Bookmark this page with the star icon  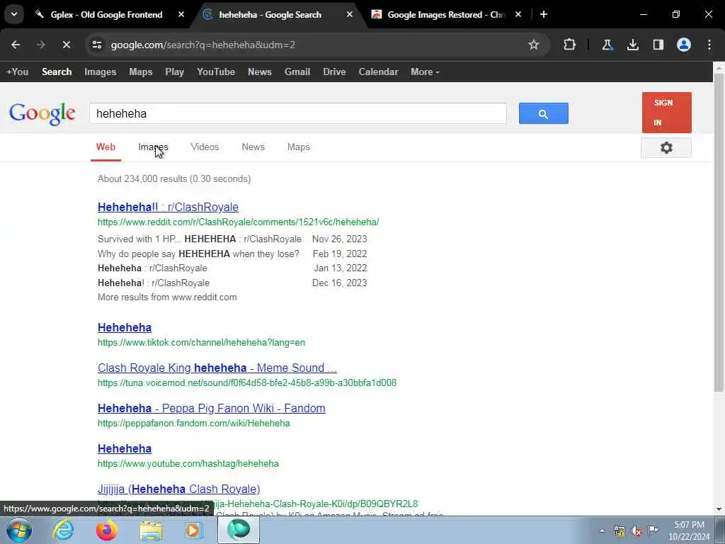[x=534, y=45]
